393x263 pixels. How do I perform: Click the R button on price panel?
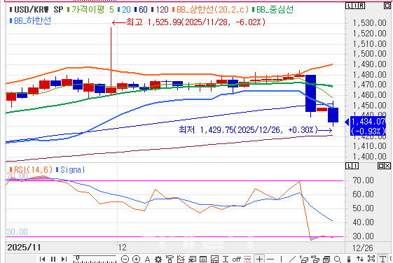coord(361,6)
